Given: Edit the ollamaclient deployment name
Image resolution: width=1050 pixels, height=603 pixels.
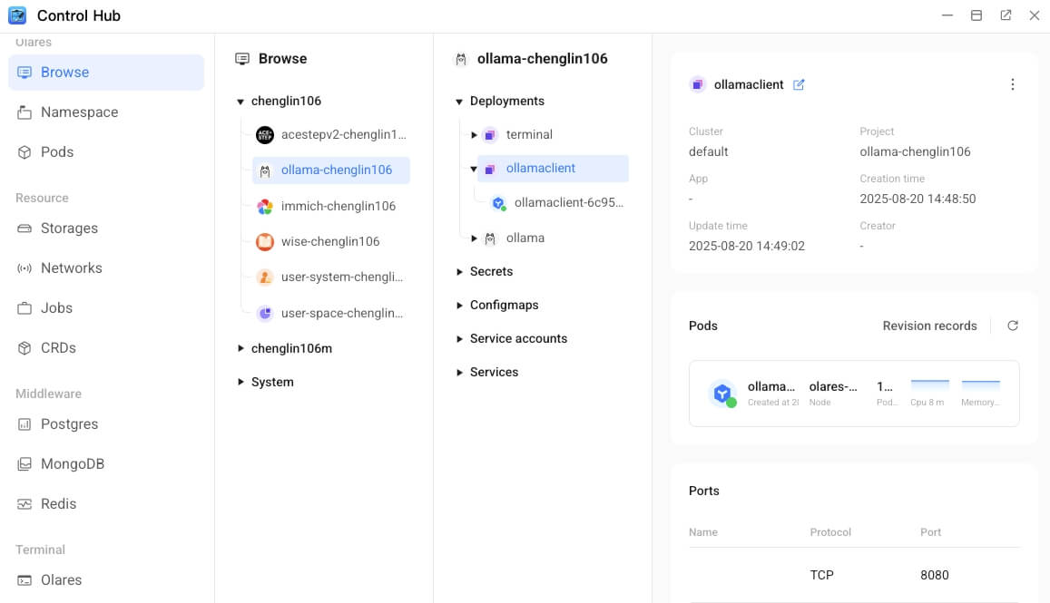Looking at the screenshot, I should (x=799, y=84).
